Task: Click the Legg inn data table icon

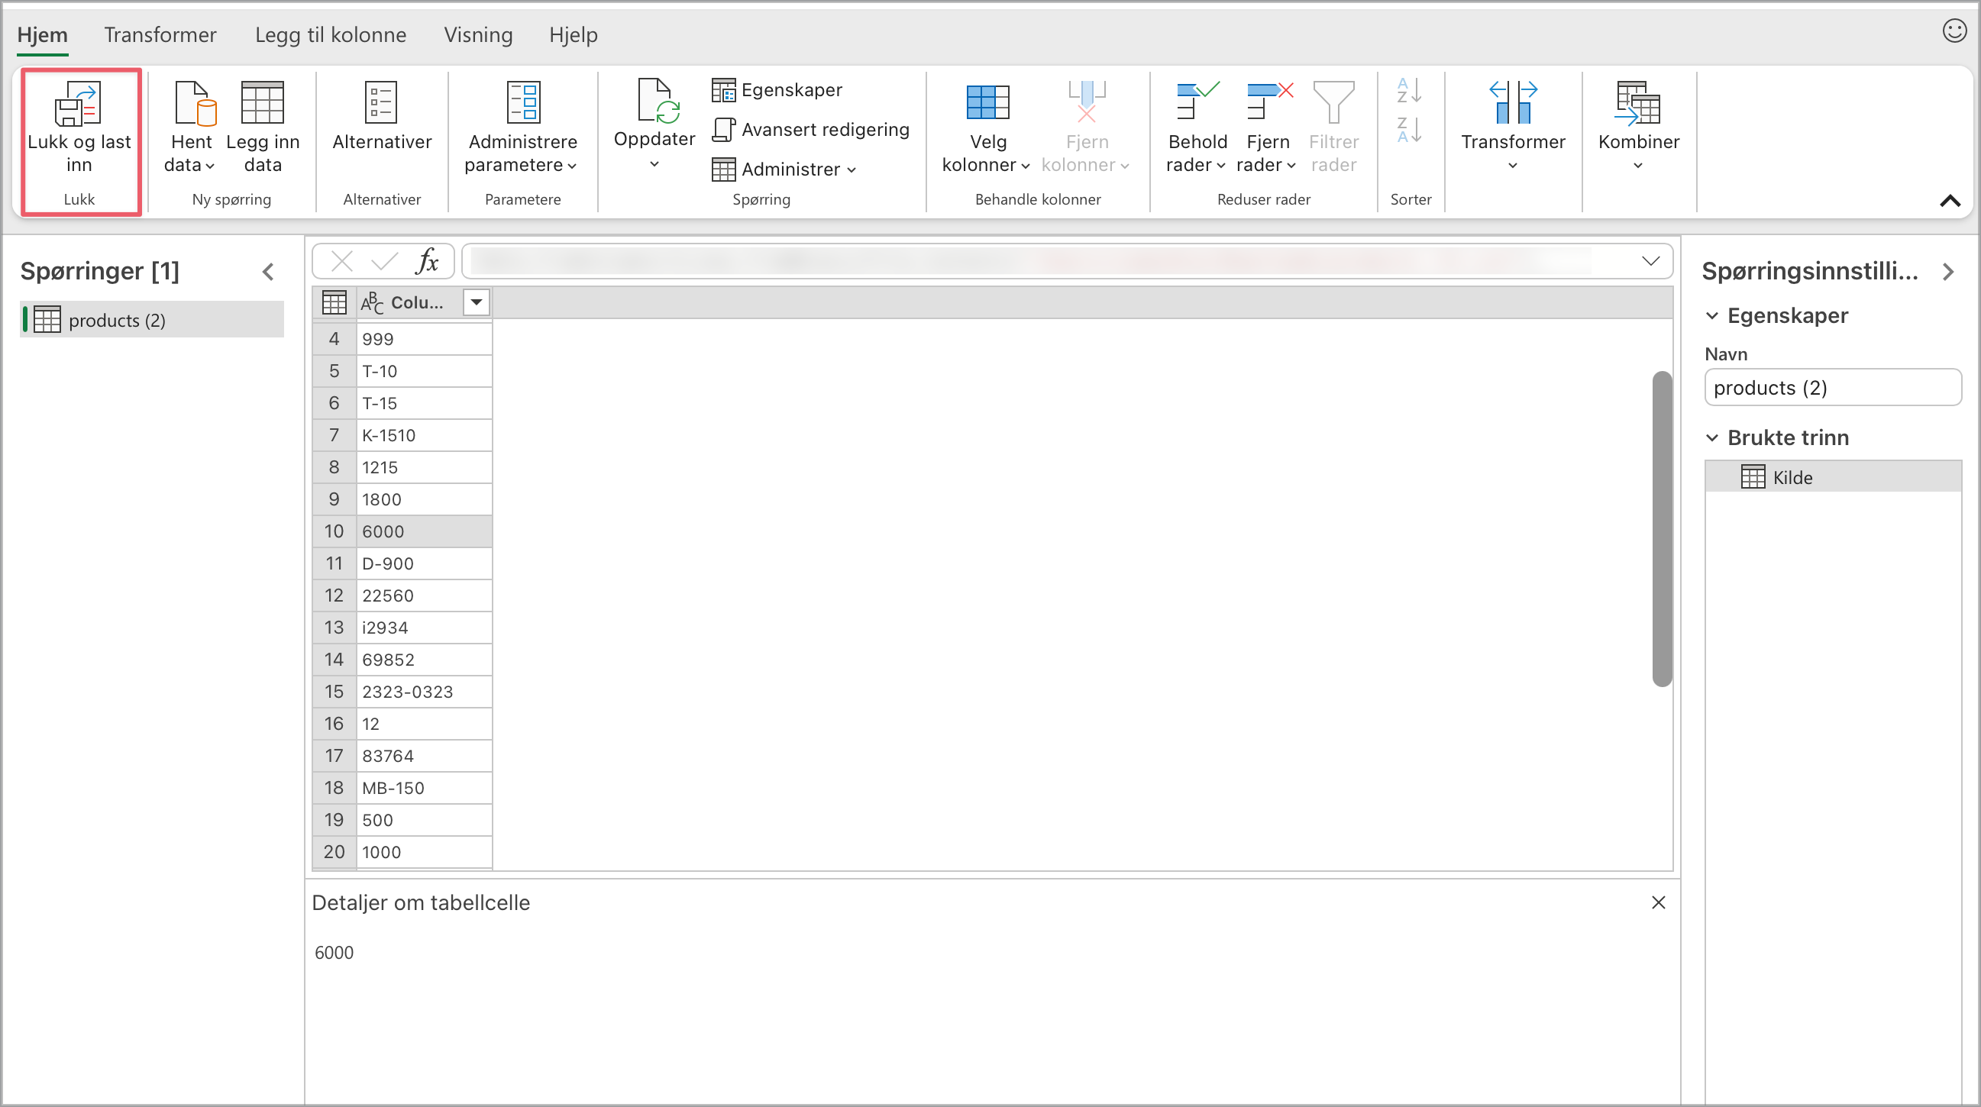Action: click(x=262, y=103)
